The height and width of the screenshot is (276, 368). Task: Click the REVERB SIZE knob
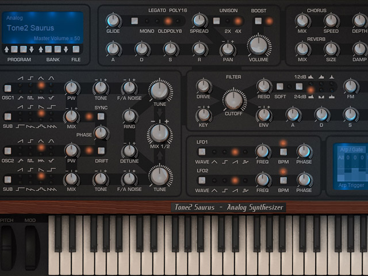[x=331, y=49]
